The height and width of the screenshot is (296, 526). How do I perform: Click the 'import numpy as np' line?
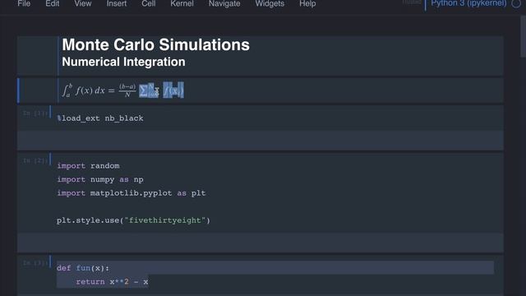[x=100, y=179]
